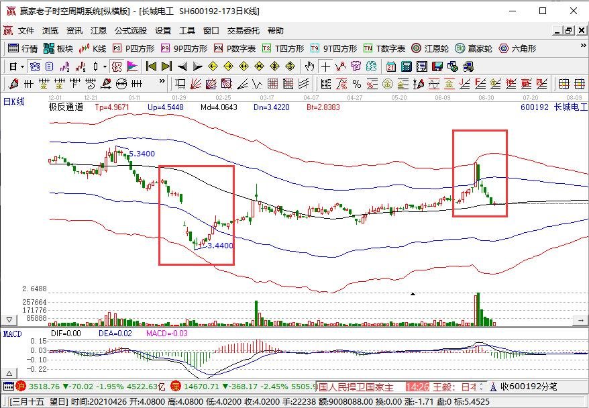Click the purple 节 icon
The image size is (589, 408).
(356, 67)
